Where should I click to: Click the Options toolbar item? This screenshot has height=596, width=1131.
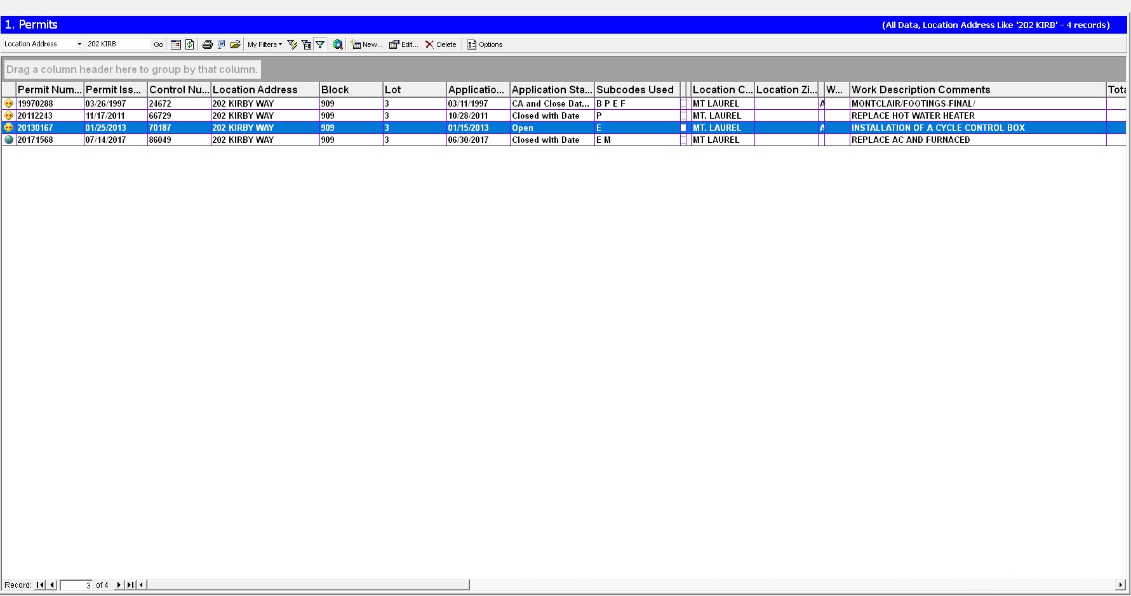(x=485, y=44)
